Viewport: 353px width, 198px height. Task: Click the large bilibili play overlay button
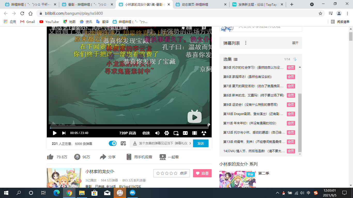(x=195, y=117)
